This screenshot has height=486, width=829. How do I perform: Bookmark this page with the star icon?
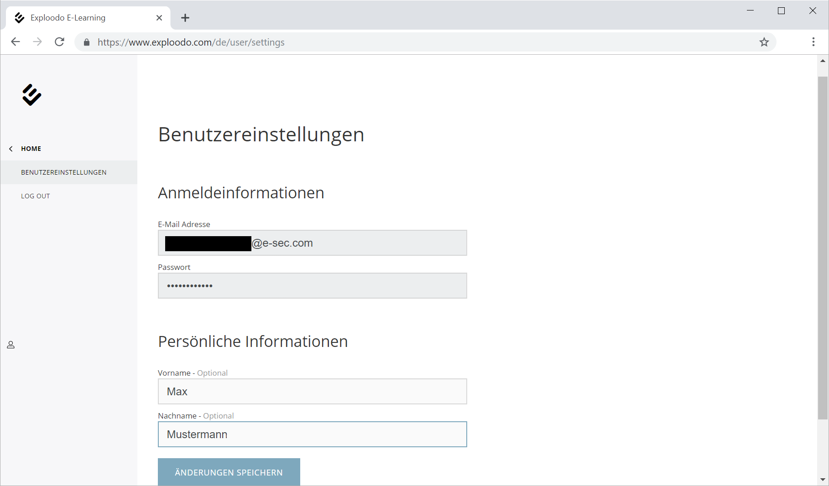coord(764,42)
